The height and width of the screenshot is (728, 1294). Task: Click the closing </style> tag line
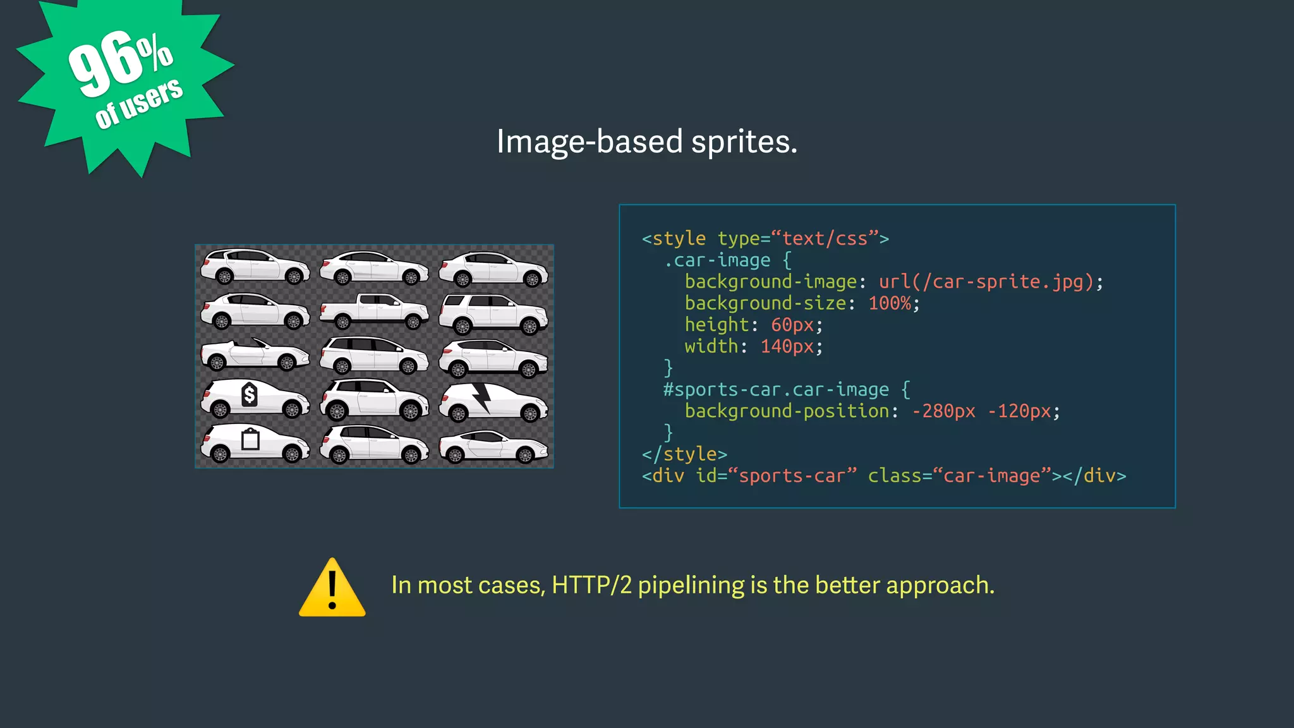pyautogui.click(x=684, y=454)
